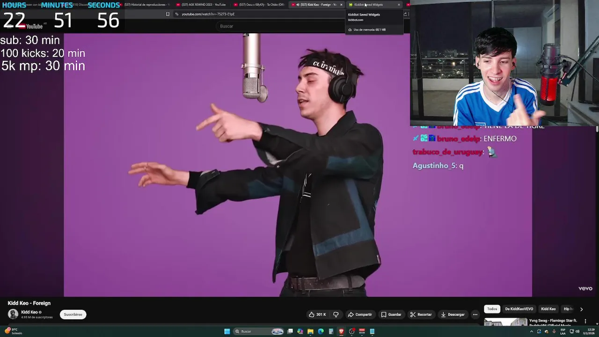Viewport: 599px width, 337px height.
Task: Open the clock and date 12:29
Action: (588, 331)
